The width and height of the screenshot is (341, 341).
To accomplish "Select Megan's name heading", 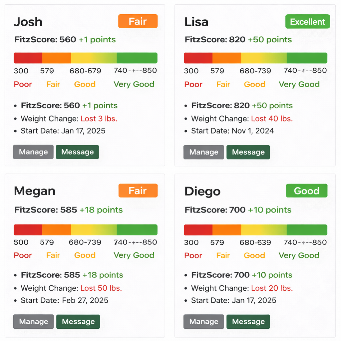I will [35, 191].
